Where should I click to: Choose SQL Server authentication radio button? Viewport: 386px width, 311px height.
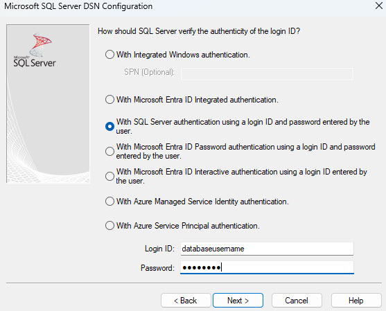[x=109, y=127]
